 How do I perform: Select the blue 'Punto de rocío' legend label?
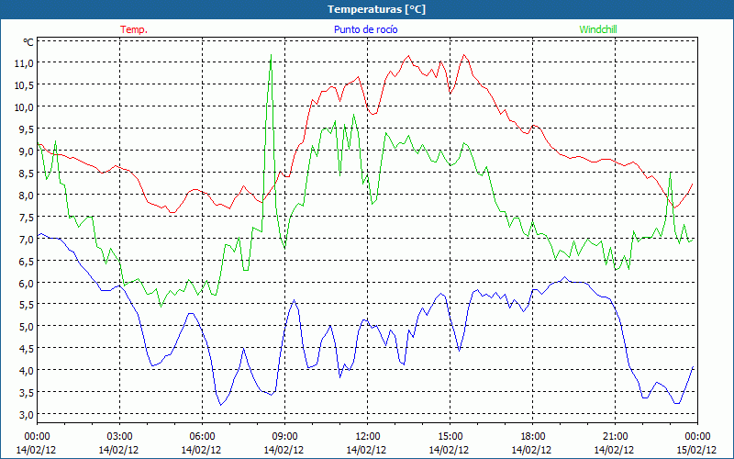tap(365, 29)
